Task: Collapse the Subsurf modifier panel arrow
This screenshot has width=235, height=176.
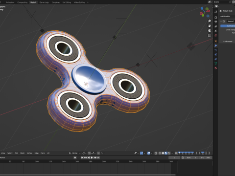Action: (x=221, y=22)
